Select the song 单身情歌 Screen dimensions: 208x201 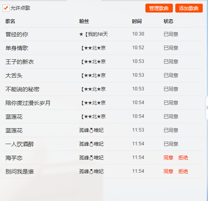17,48
